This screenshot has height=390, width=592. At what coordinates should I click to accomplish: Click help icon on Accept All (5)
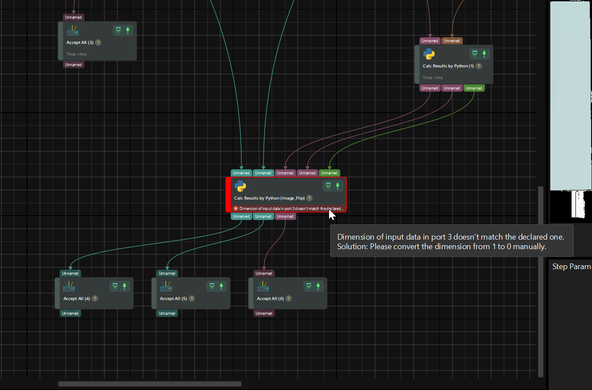tap(192, 299)
